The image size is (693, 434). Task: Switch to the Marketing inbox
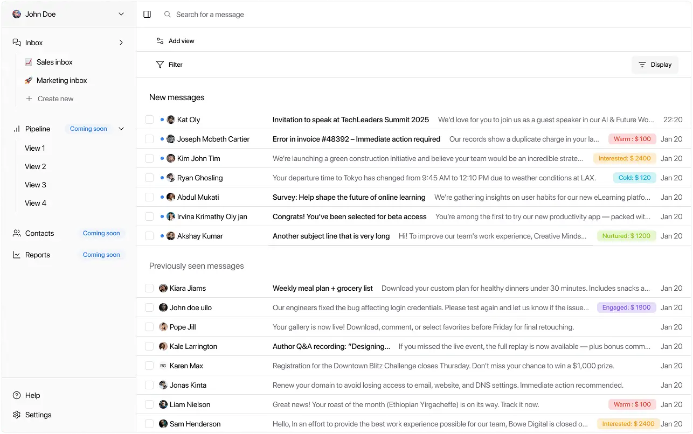coord(61,80)
